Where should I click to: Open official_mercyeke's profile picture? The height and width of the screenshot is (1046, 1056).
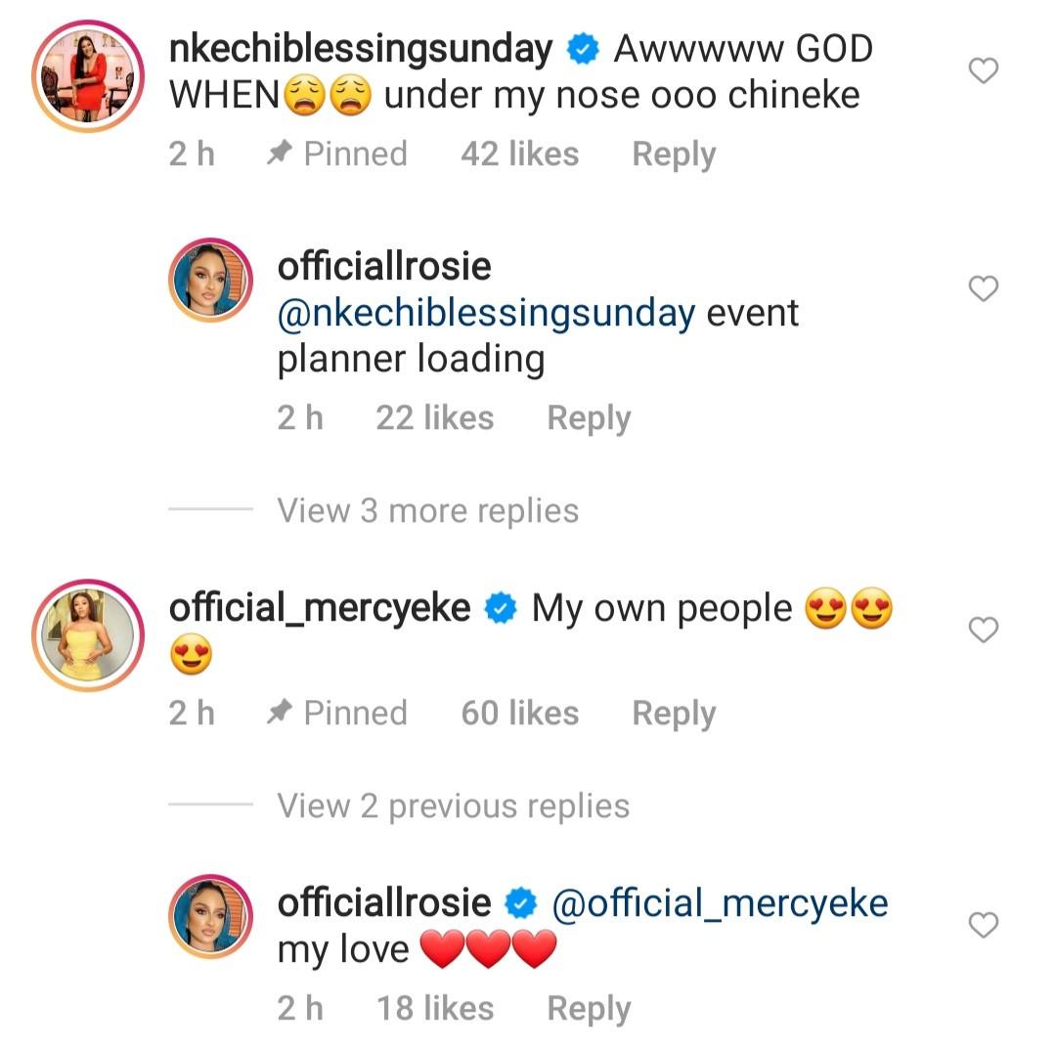[88, 635]
